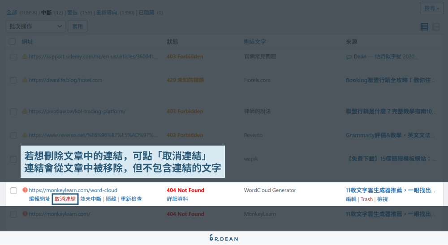This screenshot has width=448, height=245.
Task: Click WordCloud Generator link text cell
Action: click(270, 190)
